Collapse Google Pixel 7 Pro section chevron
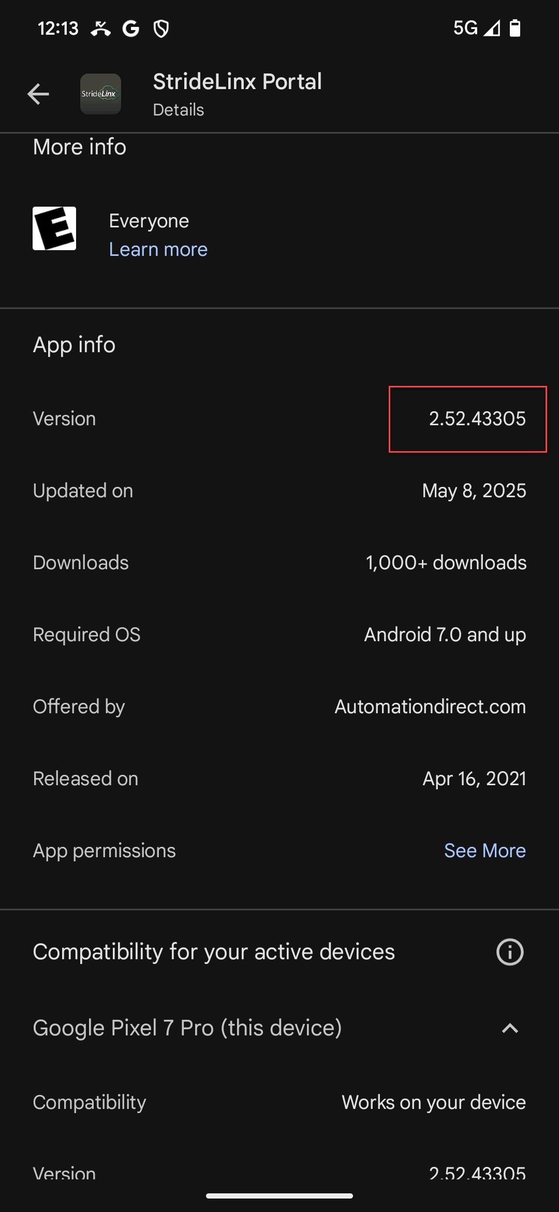The width and height of the screenshot is (559, 1212). [510, 1028]
